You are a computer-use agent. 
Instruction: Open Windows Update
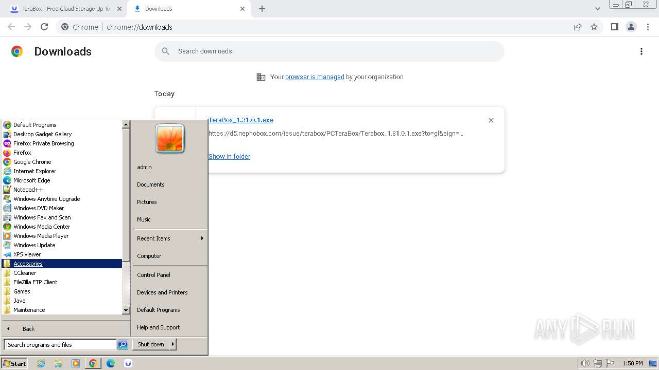click(x=62, y=245)
